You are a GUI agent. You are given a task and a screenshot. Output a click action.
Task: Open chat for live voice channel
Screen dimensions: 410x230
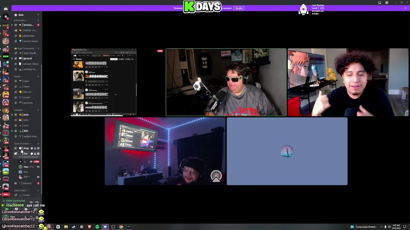point(32,154)
